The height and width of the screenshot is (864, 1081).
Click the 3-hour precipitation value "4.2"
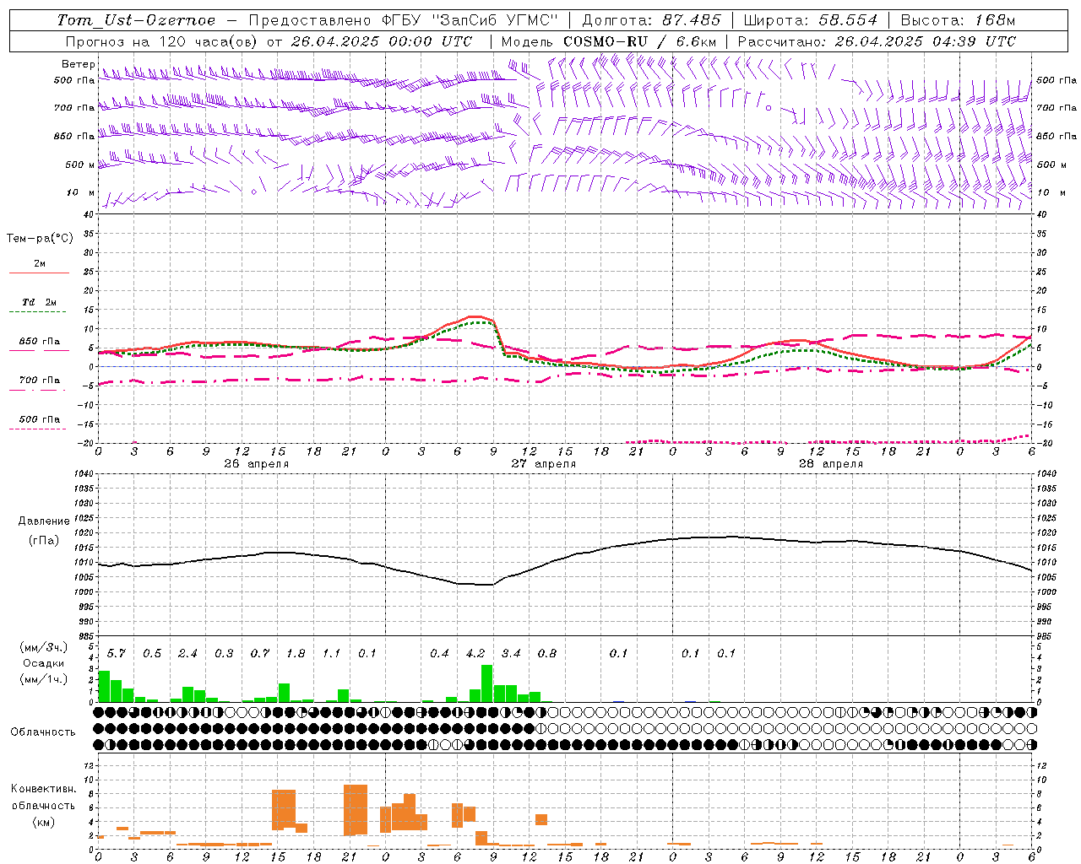[x=475, y=654]
